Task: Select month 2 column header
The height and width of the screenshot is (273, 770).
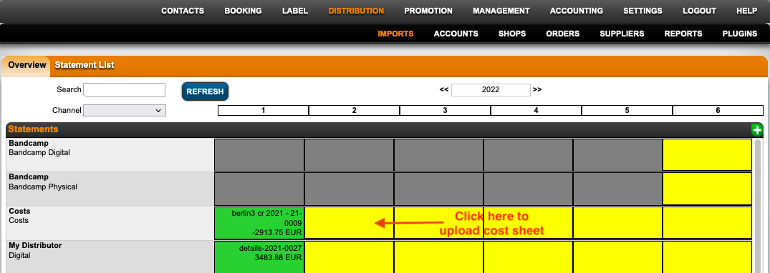Action: tap(354, 111)
